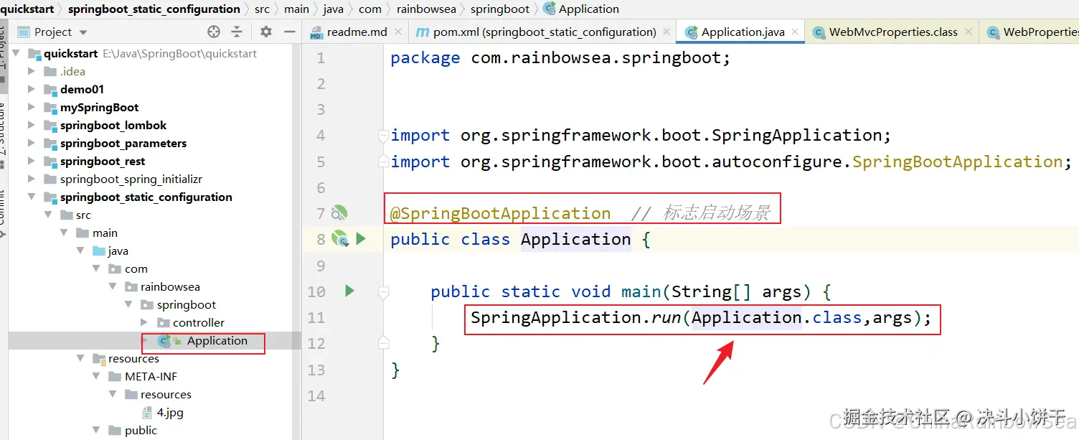Screen dimensions: 1079x440
Task: Hide the Project panel with minus icon
Action: [290, 32]
